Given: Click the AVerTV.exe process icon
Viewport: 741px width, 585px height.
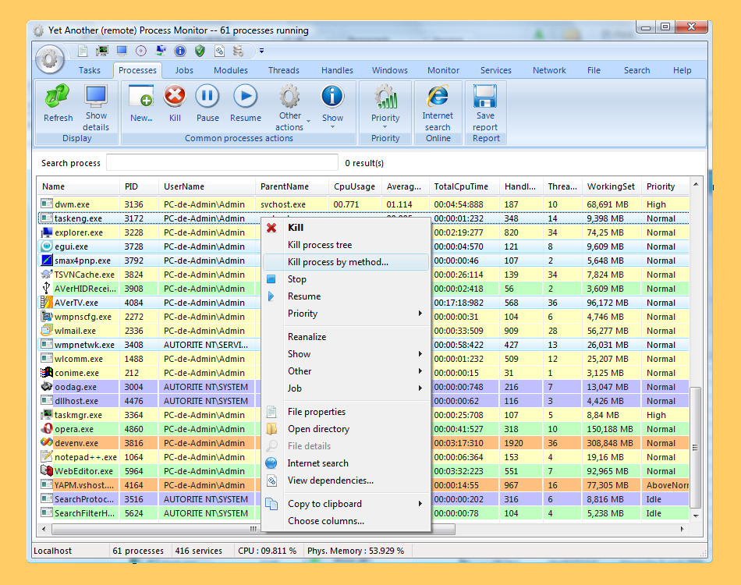Looking at the screenshot, I should tap(46, 303).
